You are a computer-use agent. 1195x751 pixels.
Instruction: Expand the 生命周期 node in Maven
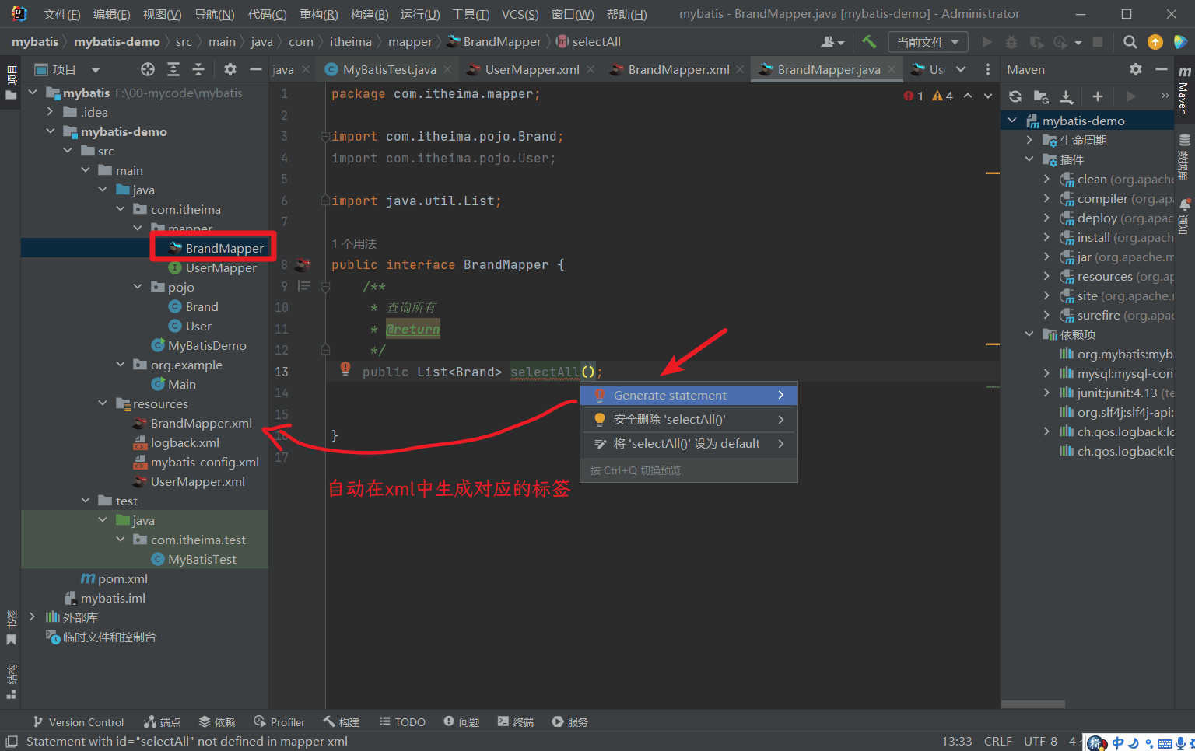(x=1029, y=140)
